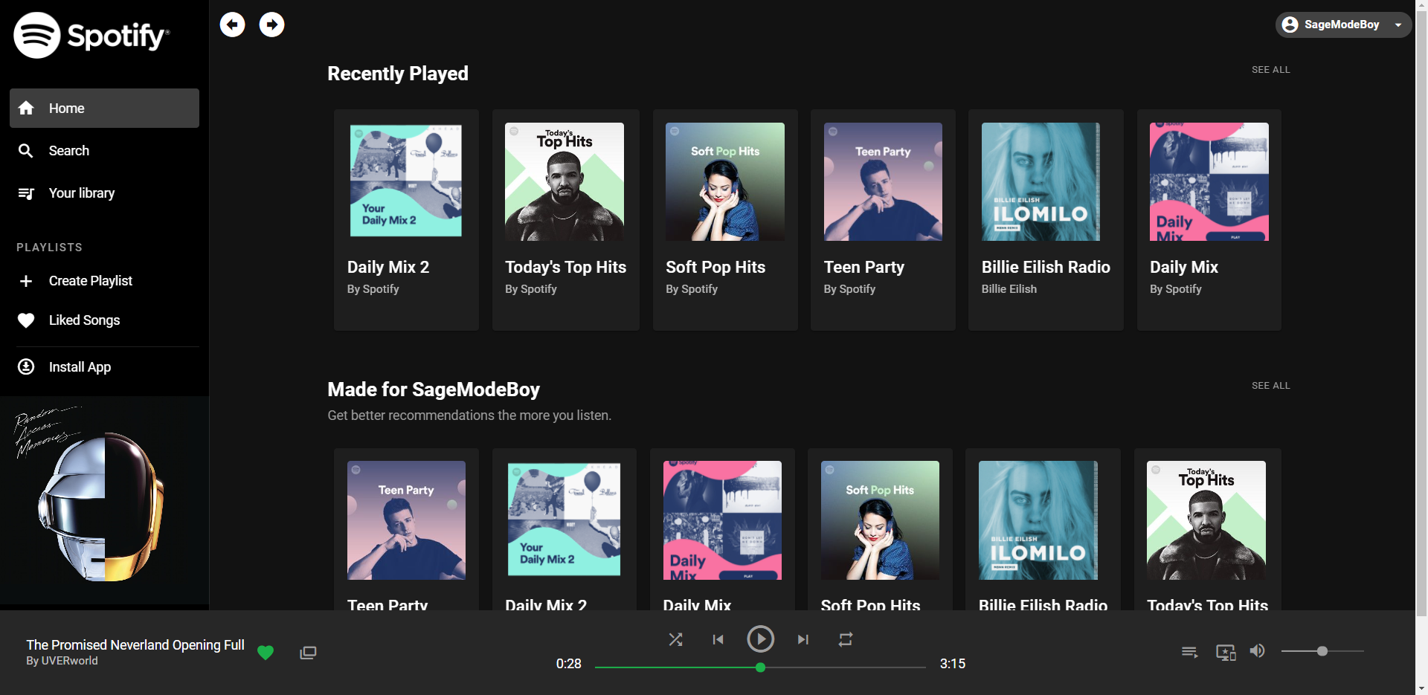Click the page vertical scrollbar
The height and width of the screenshot is (695, 1428).
[x=1421, y=312]
